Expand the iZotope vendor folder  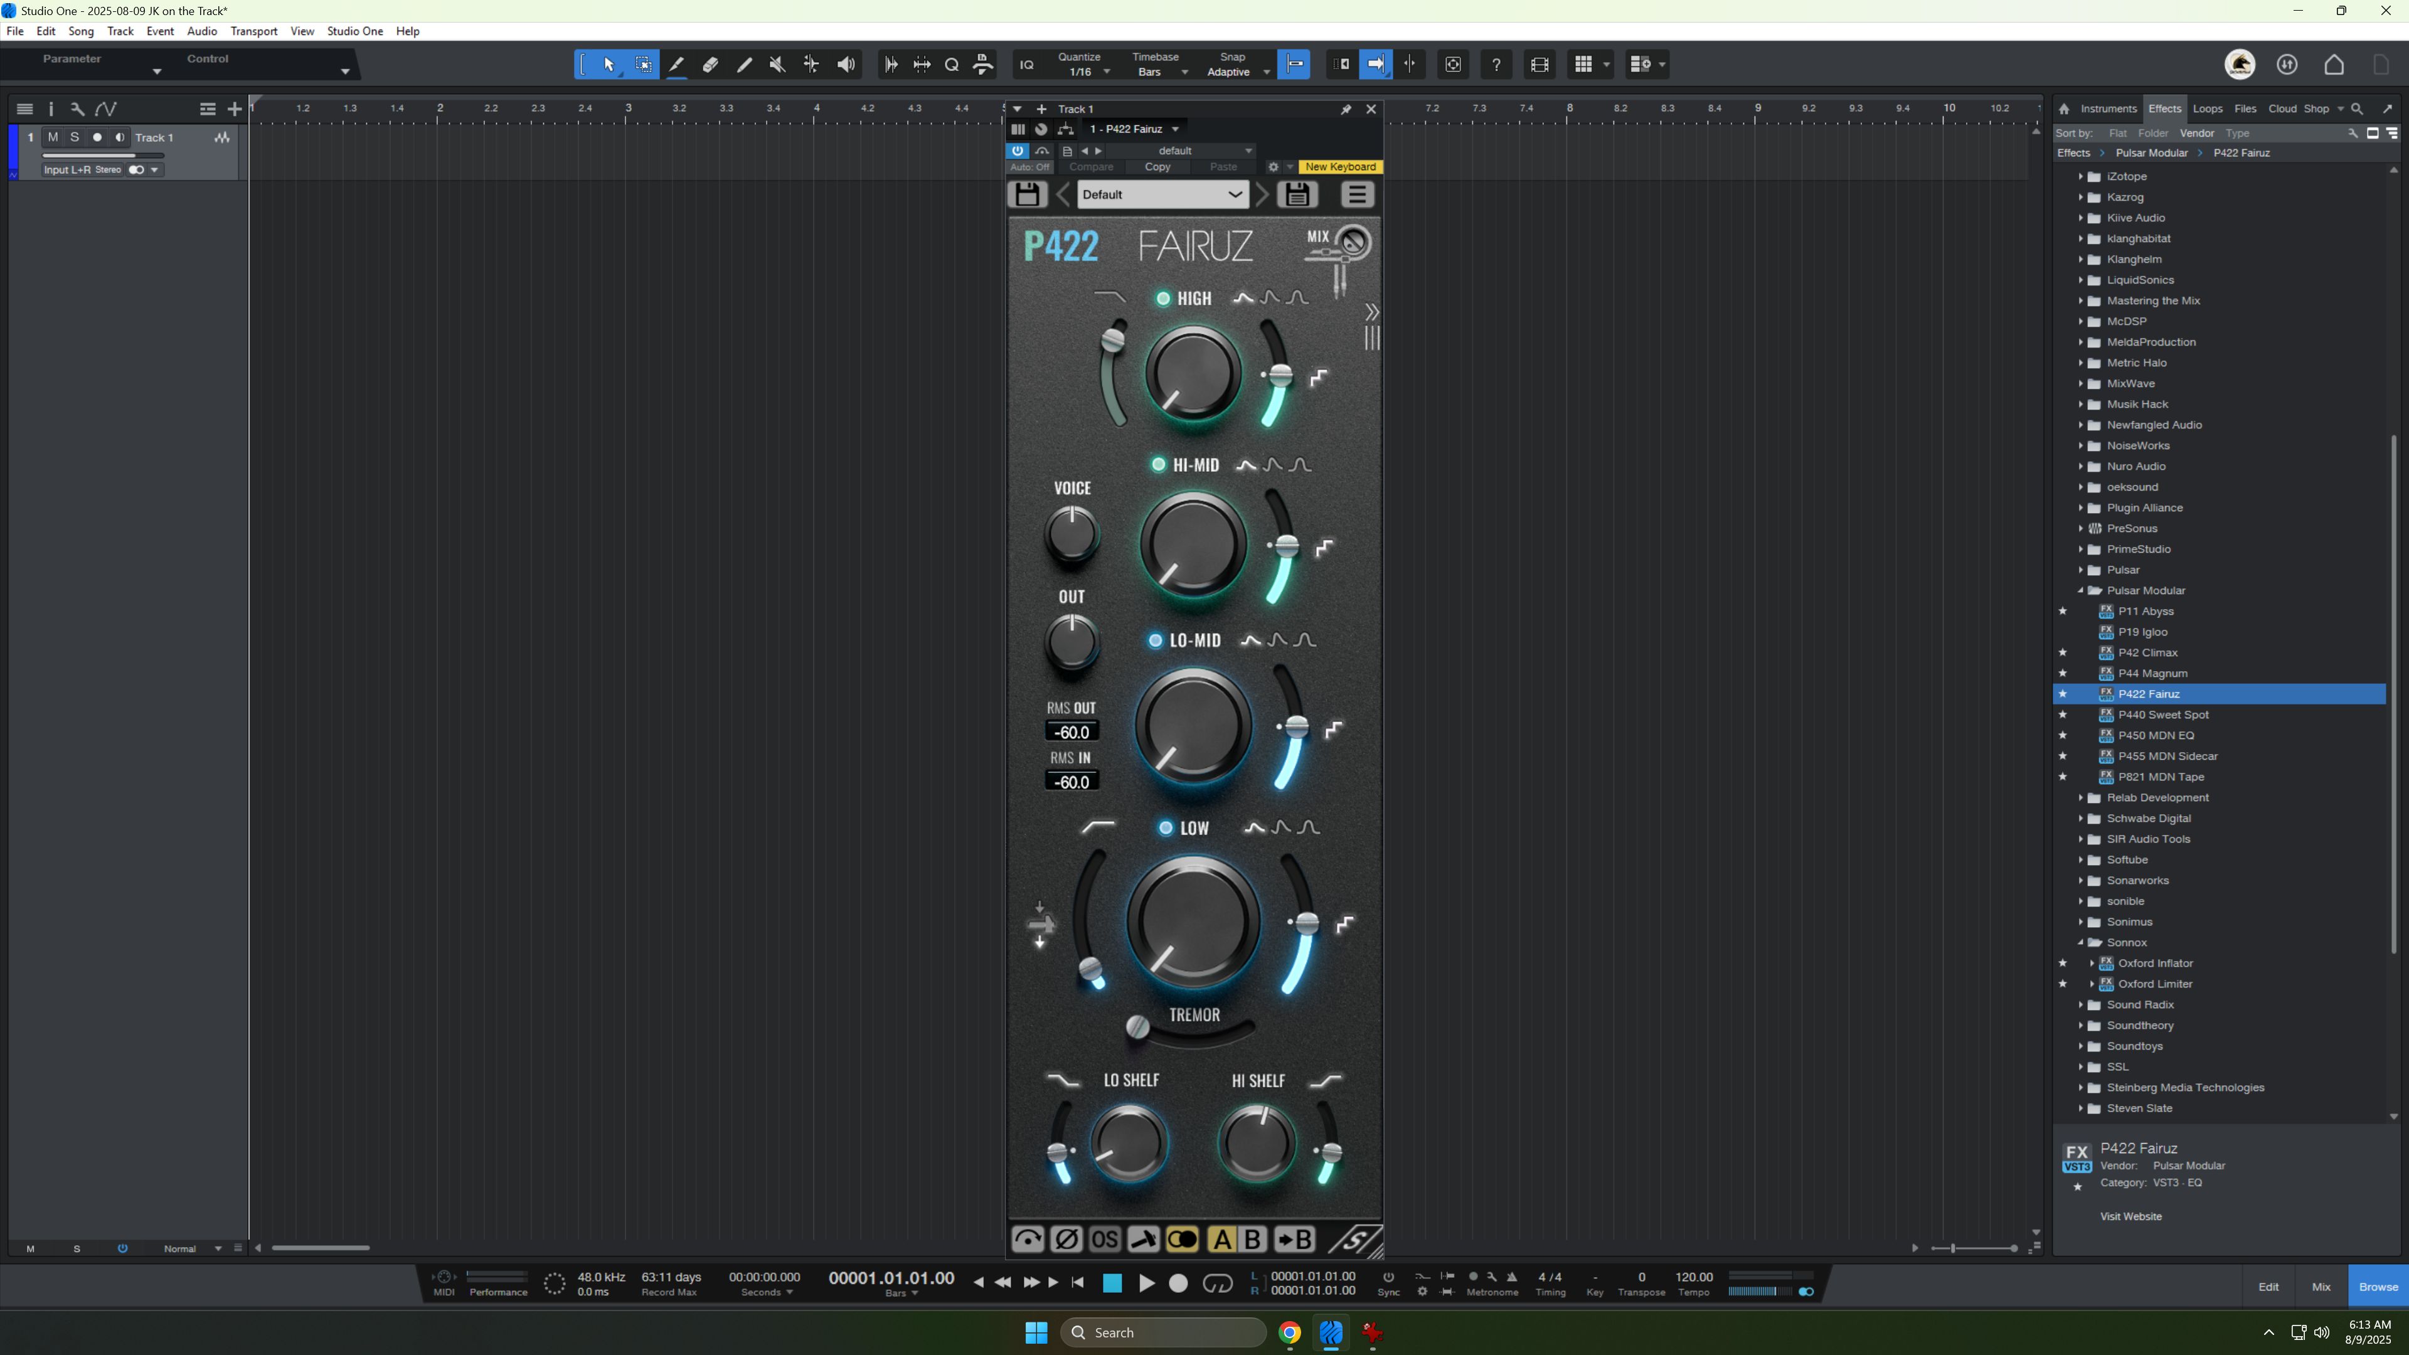[2080, 177]
